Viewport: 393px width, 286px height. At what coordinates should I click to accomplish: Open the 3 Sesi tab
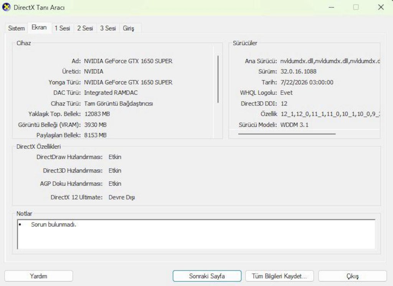[x=108, y=28]
